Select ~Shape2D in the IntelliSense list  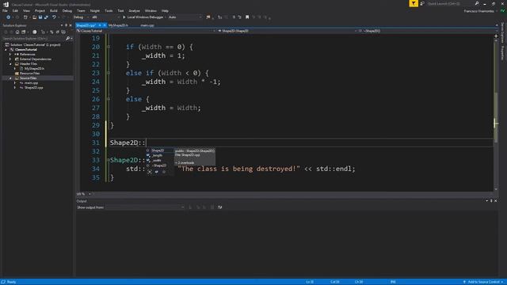coord(159,165)
